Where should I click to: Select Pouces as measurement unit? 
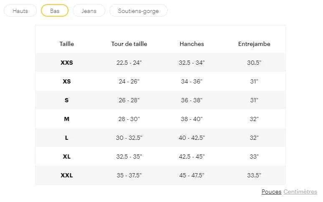pyautogui.click(x=271, y=192)
